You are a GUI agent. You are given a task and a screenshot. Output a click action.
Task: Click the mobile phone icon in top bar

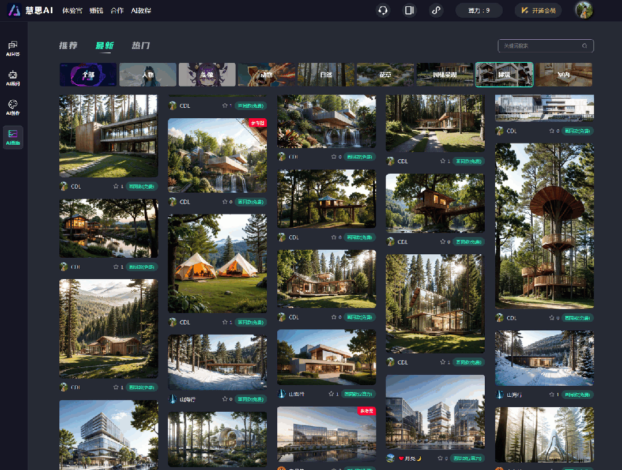tap(409, 10)
